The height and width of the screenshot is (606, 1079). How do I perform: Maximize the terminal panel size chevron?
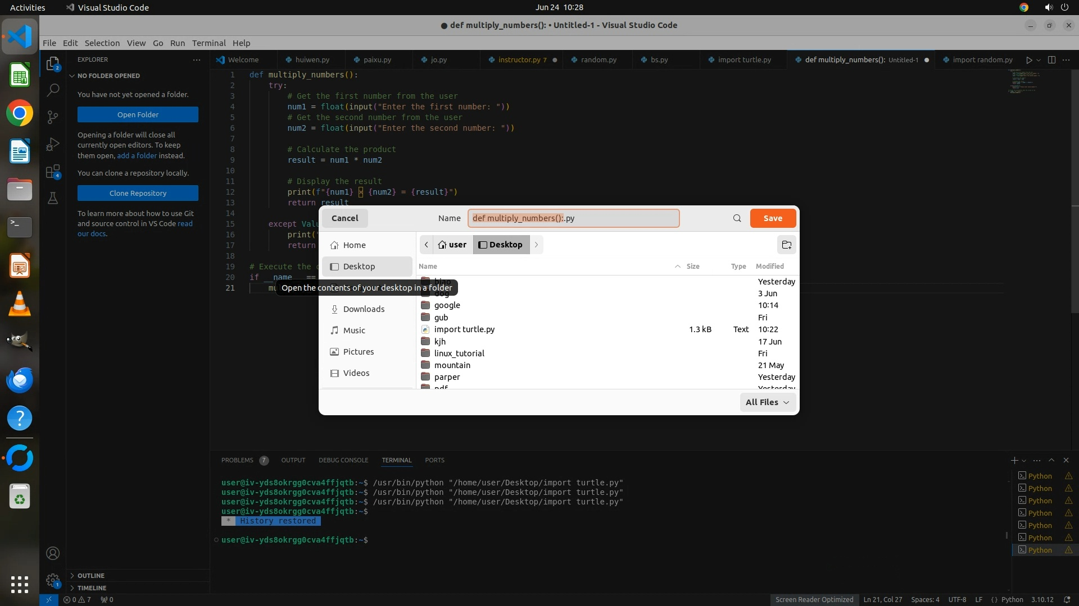1051,460
